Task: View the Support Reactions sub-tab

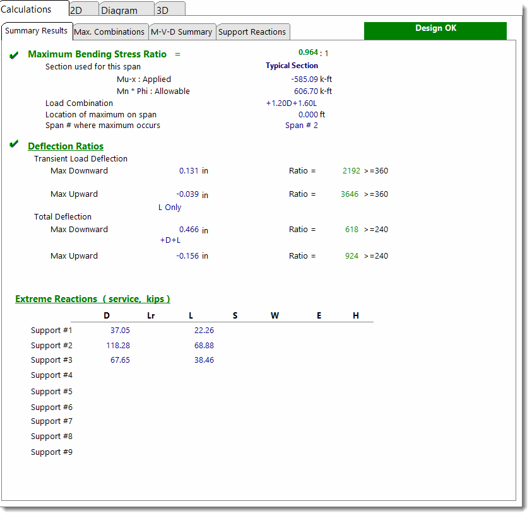Action: (252, 32)
